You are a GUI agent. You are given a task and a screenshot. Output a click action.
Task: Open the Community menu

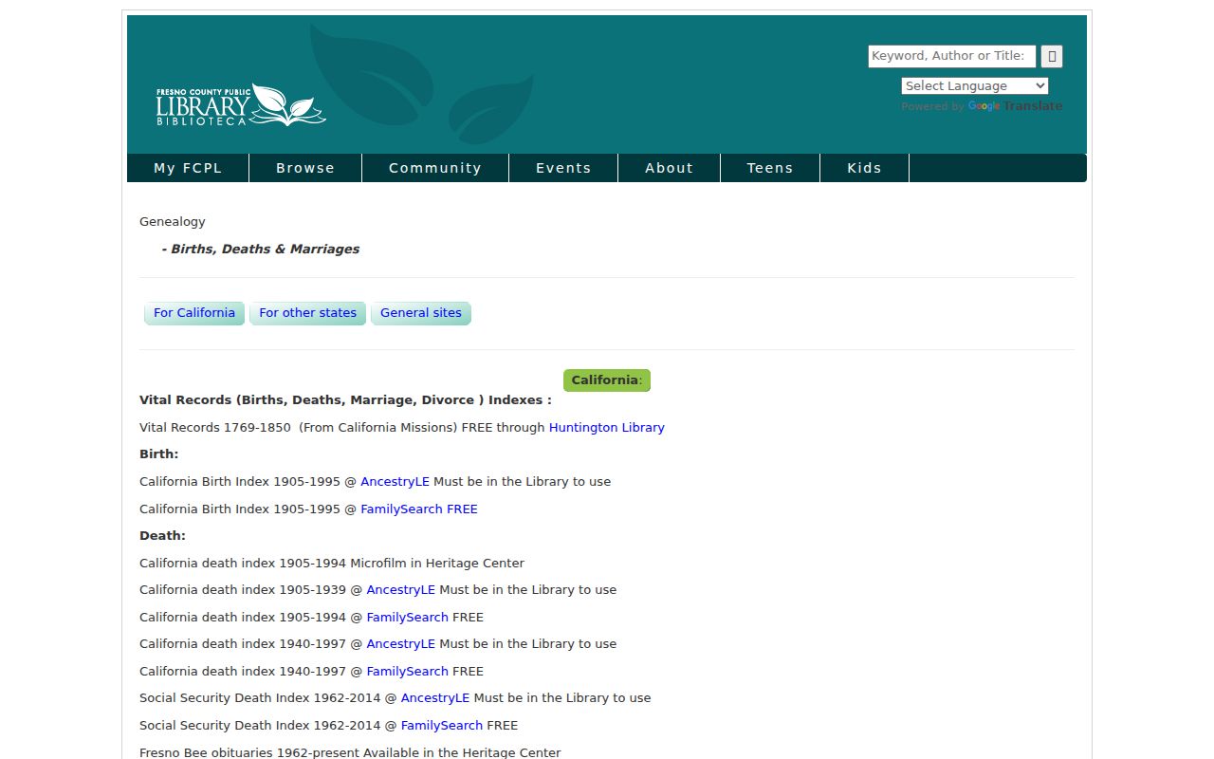point(435,168)
